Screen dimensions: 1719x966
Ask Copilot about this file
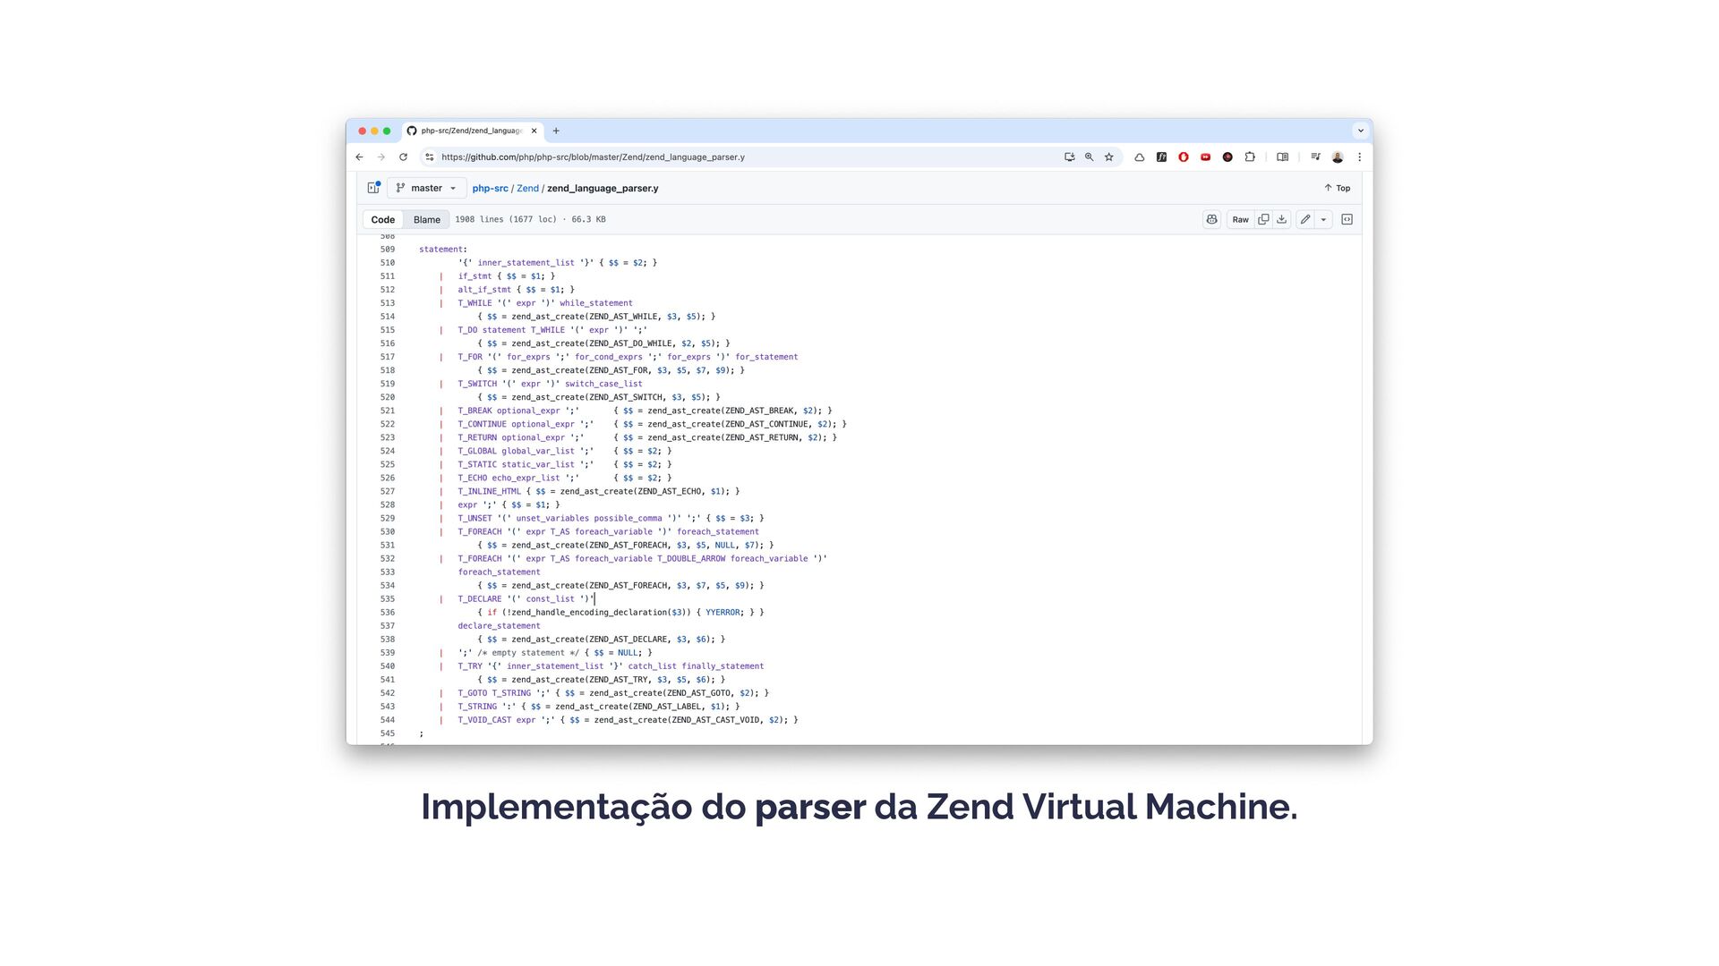1211,219
